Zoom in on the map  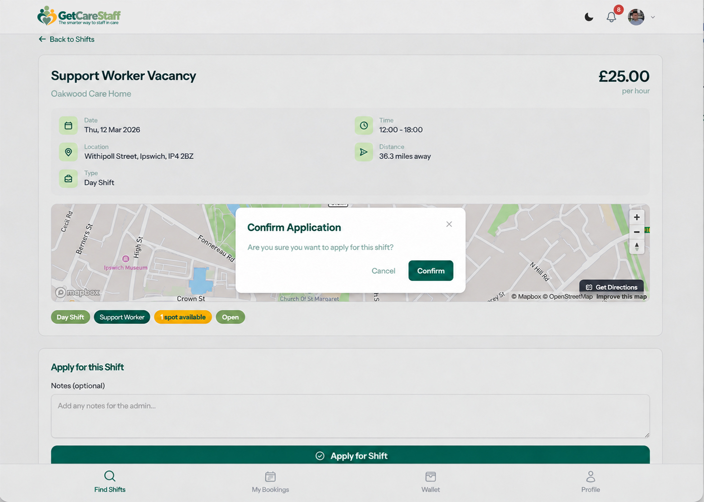coord(637,217)
